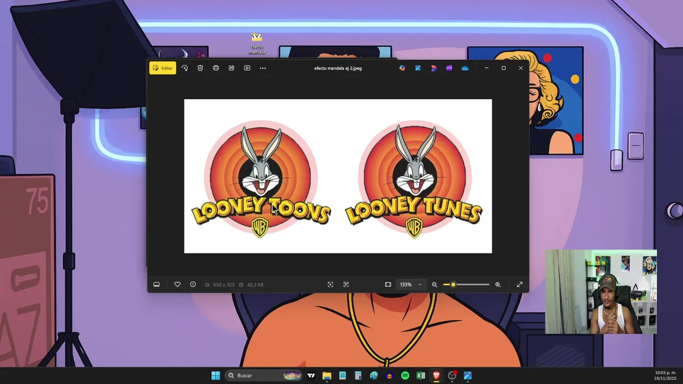
Task: Open the 133% zoom level dropdown
Action: (410, 285)
